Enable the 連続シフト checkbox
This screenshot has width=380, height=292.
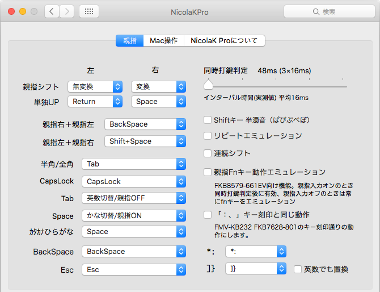pos(208,153)
